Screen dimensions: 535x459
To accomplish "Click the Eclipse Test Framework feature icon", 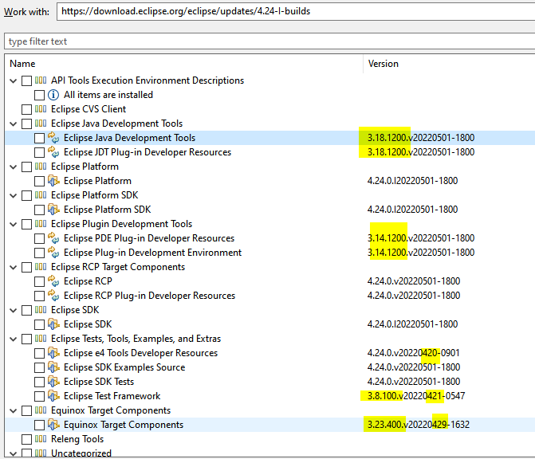I will pyautogui.click(x=54, y=396).
